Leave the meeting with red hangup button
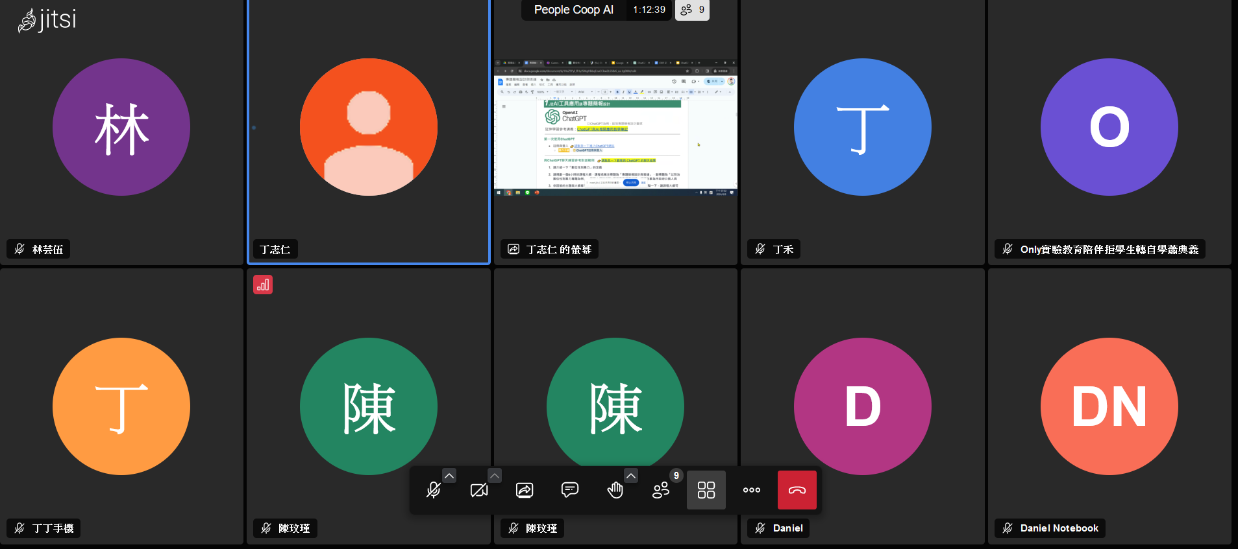The height and width of the screenshot is (549, 1238). (797, 490)
